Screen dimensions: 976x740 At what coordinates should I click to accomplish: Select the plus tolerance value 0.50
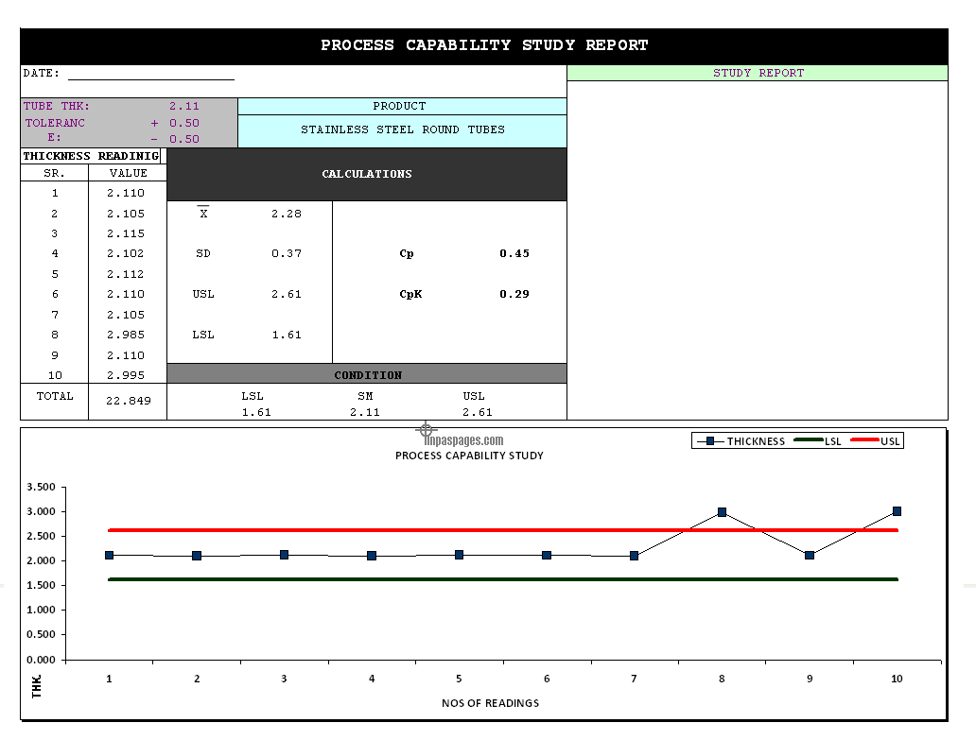tap(184, 123)
